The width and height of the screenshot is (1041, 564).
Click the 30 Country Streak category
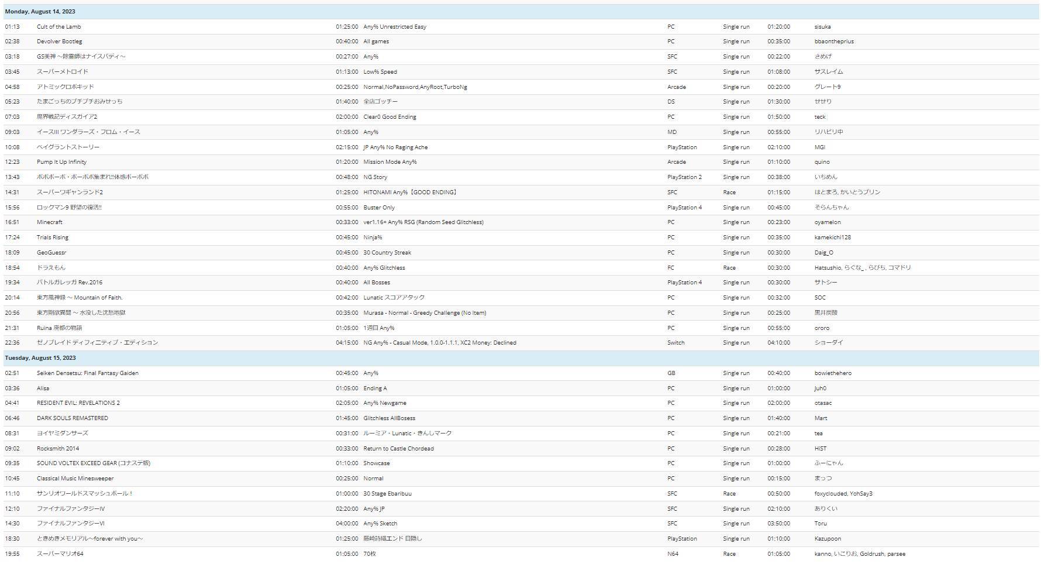pos(387,253)
